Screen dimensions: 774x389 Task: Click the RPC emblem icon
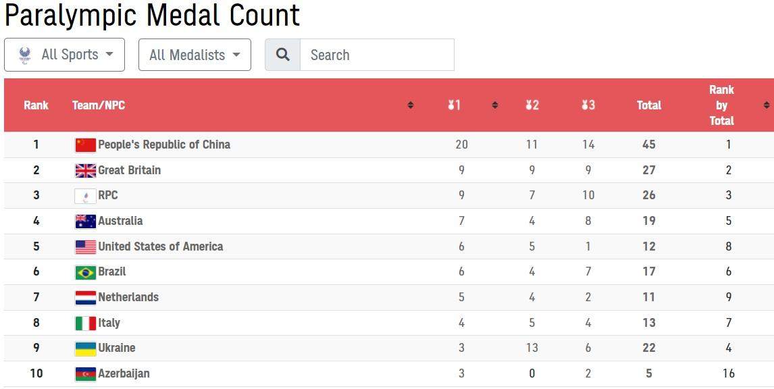85,196
